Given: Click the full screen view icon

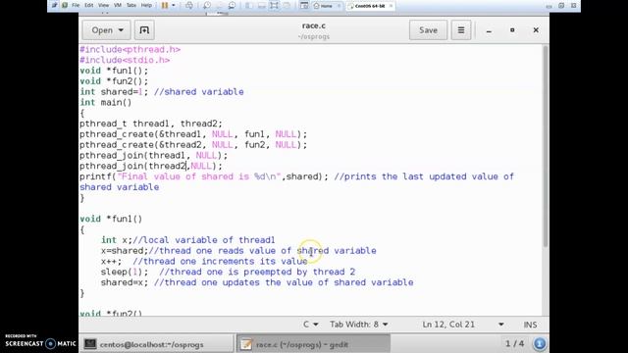Looking at the screenshot, I should click(275, 6).
